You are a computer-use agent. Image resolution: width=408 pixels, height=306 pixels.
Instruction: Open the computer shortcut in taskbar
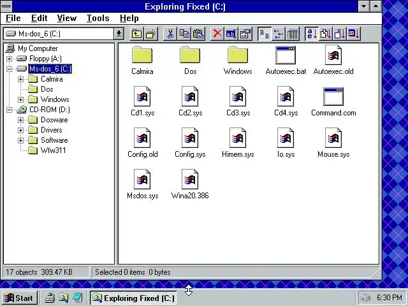tap(78, 298)
